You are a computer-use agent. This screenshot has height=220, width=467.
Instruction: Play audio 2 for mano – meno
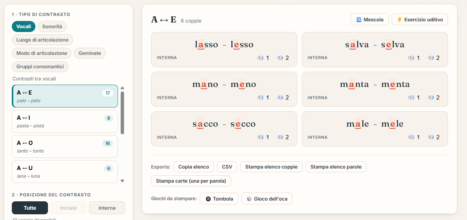pyautogui.click(x=283, y=98)
